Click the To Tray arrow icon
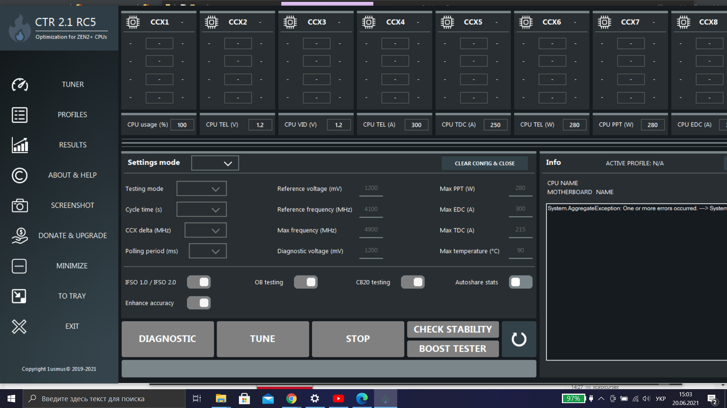The image size is (727, 408). 19,296
